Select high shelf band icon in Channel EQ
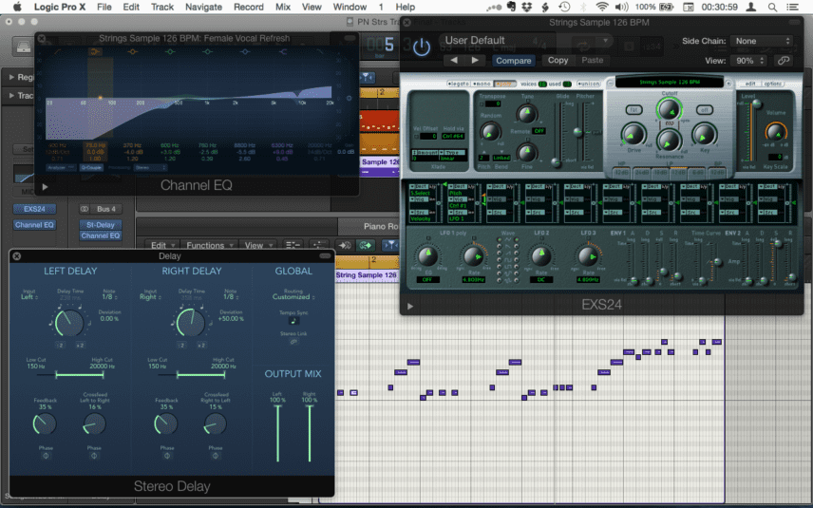Screen dimensions: 813x508 pos(283,52)
